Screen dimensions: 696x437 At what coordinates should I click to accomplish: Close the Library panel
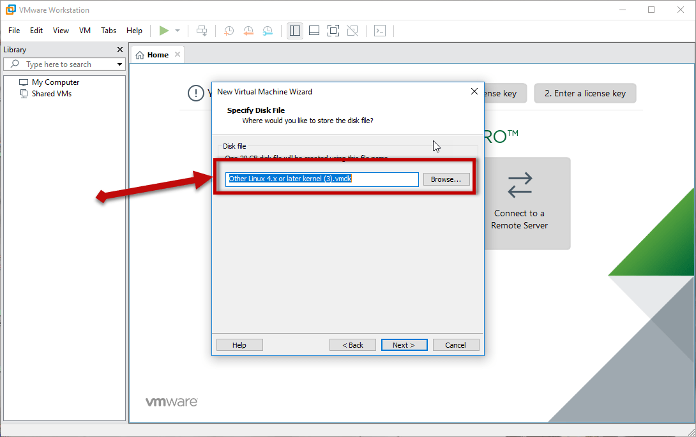point(120,50)
